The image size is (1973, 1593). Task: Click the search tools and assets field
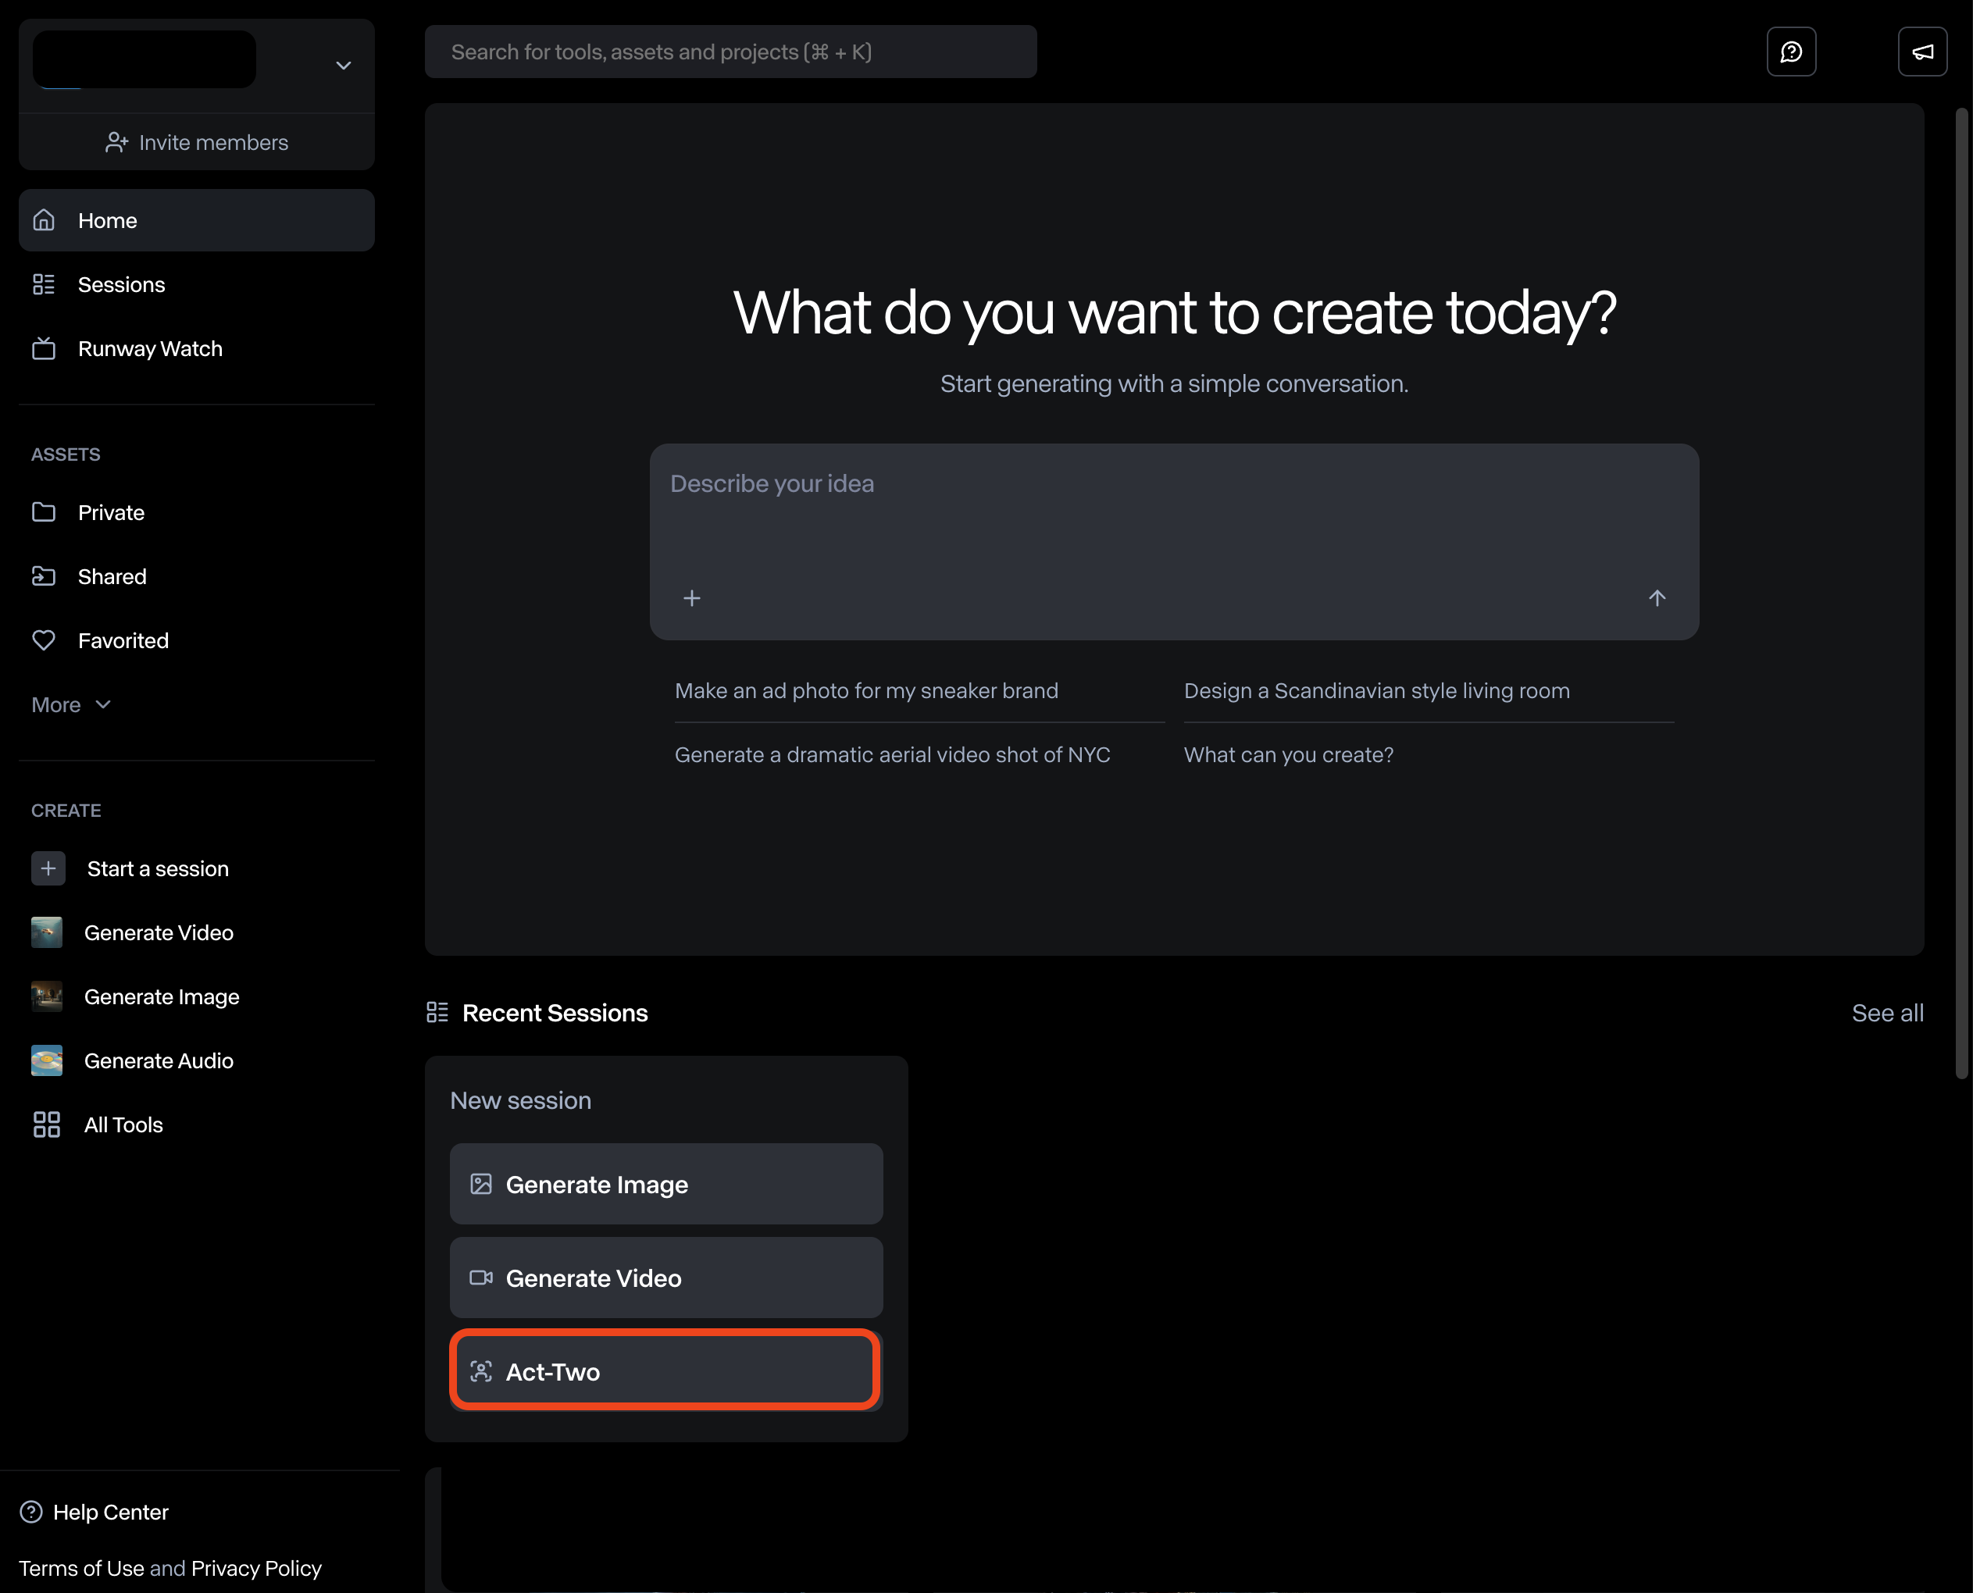(730, 52)
